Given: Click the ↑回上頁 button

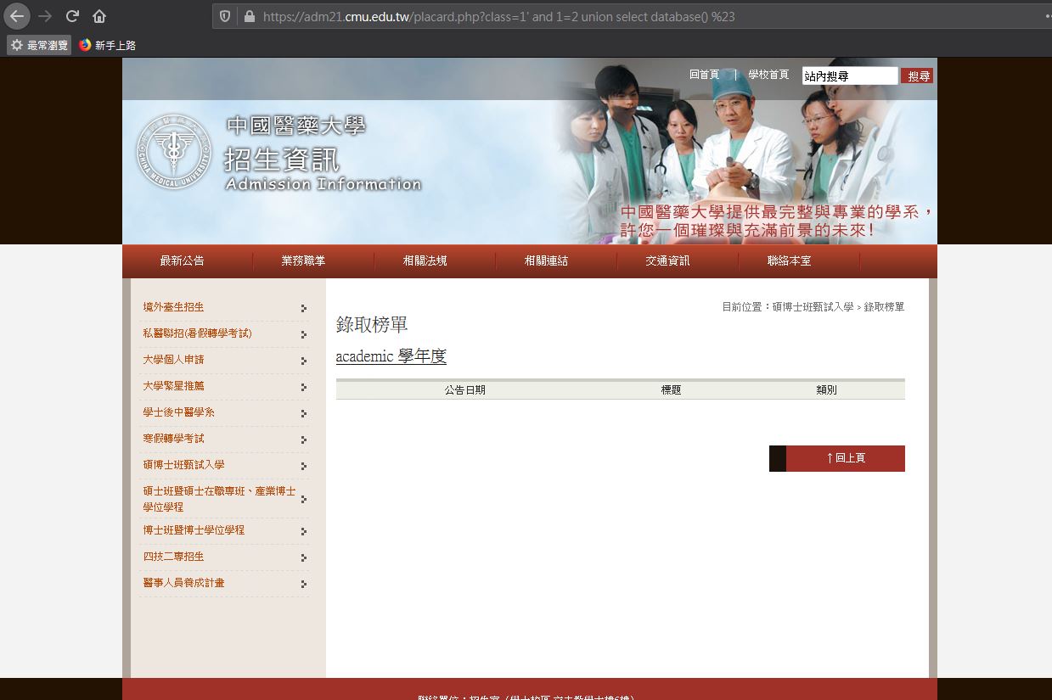Looking at the screenshot, I should click(837, 458).
